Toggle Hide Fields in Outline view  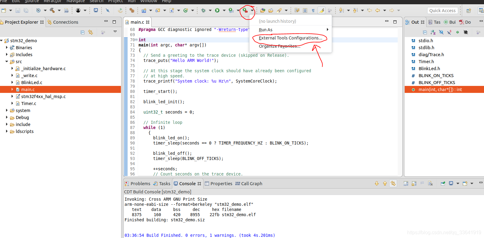(x=441, y=32)
